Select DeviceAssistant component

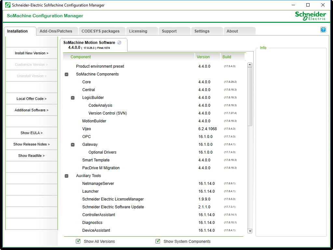[x=154, y=230]
